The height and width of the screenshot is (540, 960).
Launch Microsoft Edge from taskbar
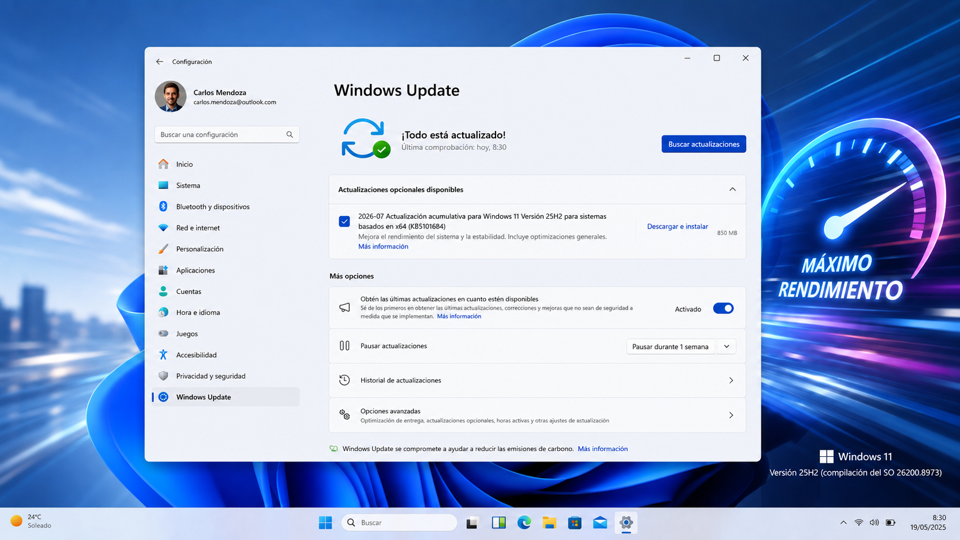pos(524,523)
